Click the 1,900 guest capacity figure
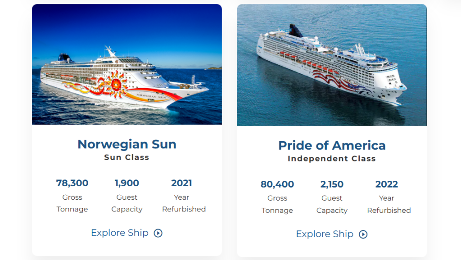The width and height of the screenshot is (461, 260). pos(127,183)
